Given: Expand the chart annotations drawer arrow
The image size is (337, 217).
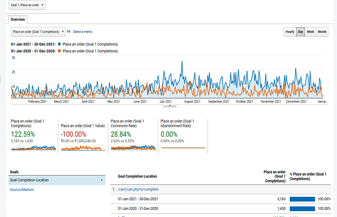Looking at the screenshot, I should tap(170, 106).
